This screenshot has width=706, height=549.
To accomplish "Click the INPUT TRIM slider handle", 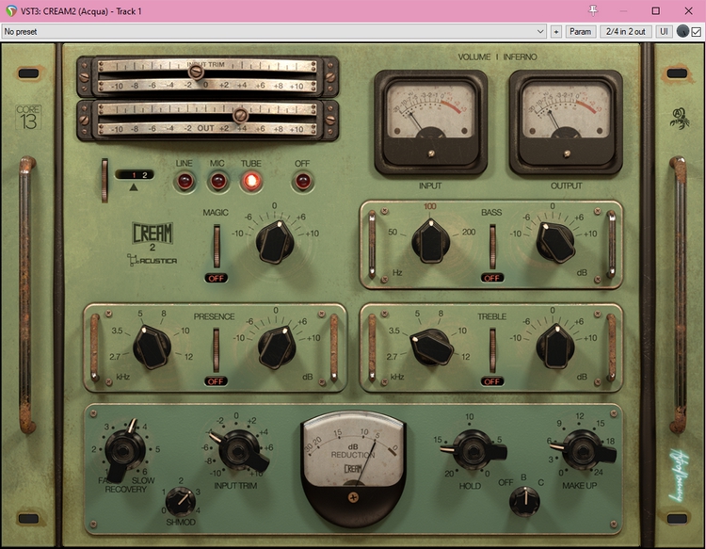I will pos(196,73).
